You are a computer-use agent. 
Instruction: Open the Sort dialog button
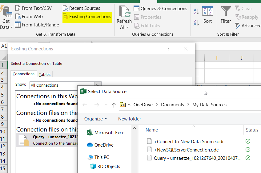point(207,15)
